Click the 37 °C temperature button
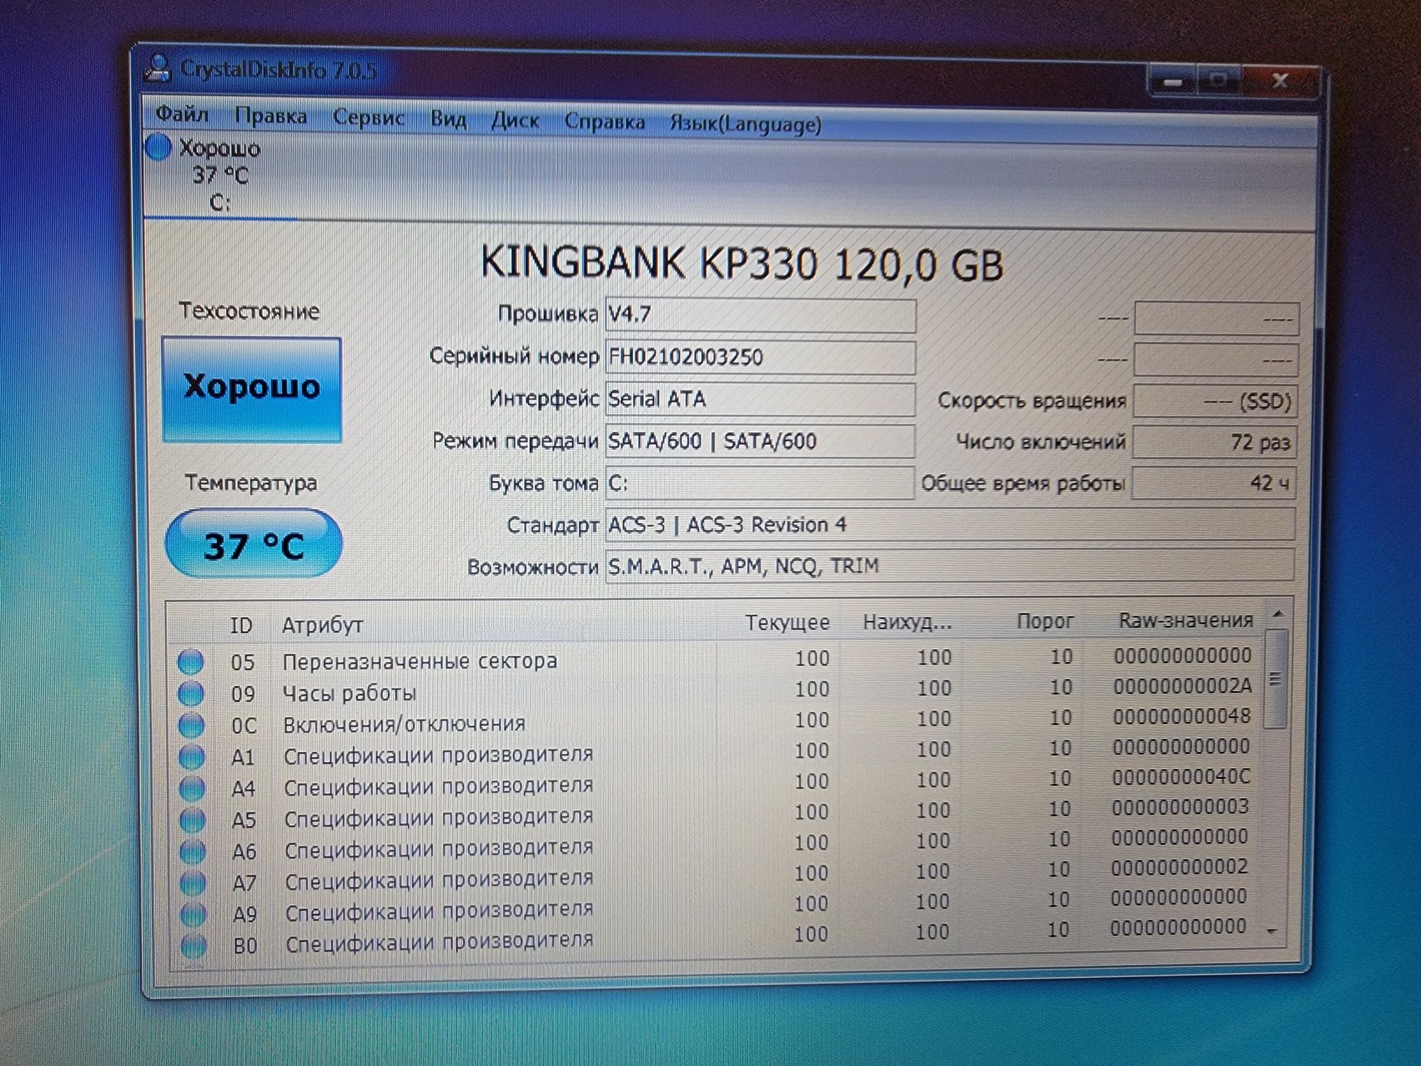This screenshot has width=1421, height=1066. point(253,544)
